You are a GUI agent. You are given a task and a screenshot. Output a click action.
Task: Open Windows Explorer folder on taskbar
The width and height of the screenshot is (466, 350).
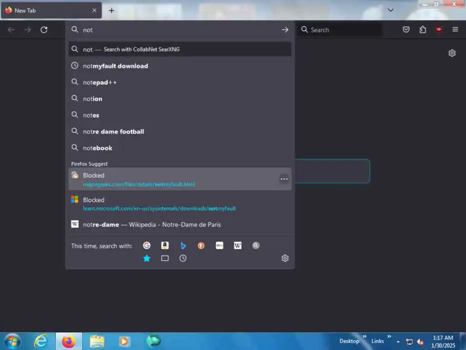[97, 341]
